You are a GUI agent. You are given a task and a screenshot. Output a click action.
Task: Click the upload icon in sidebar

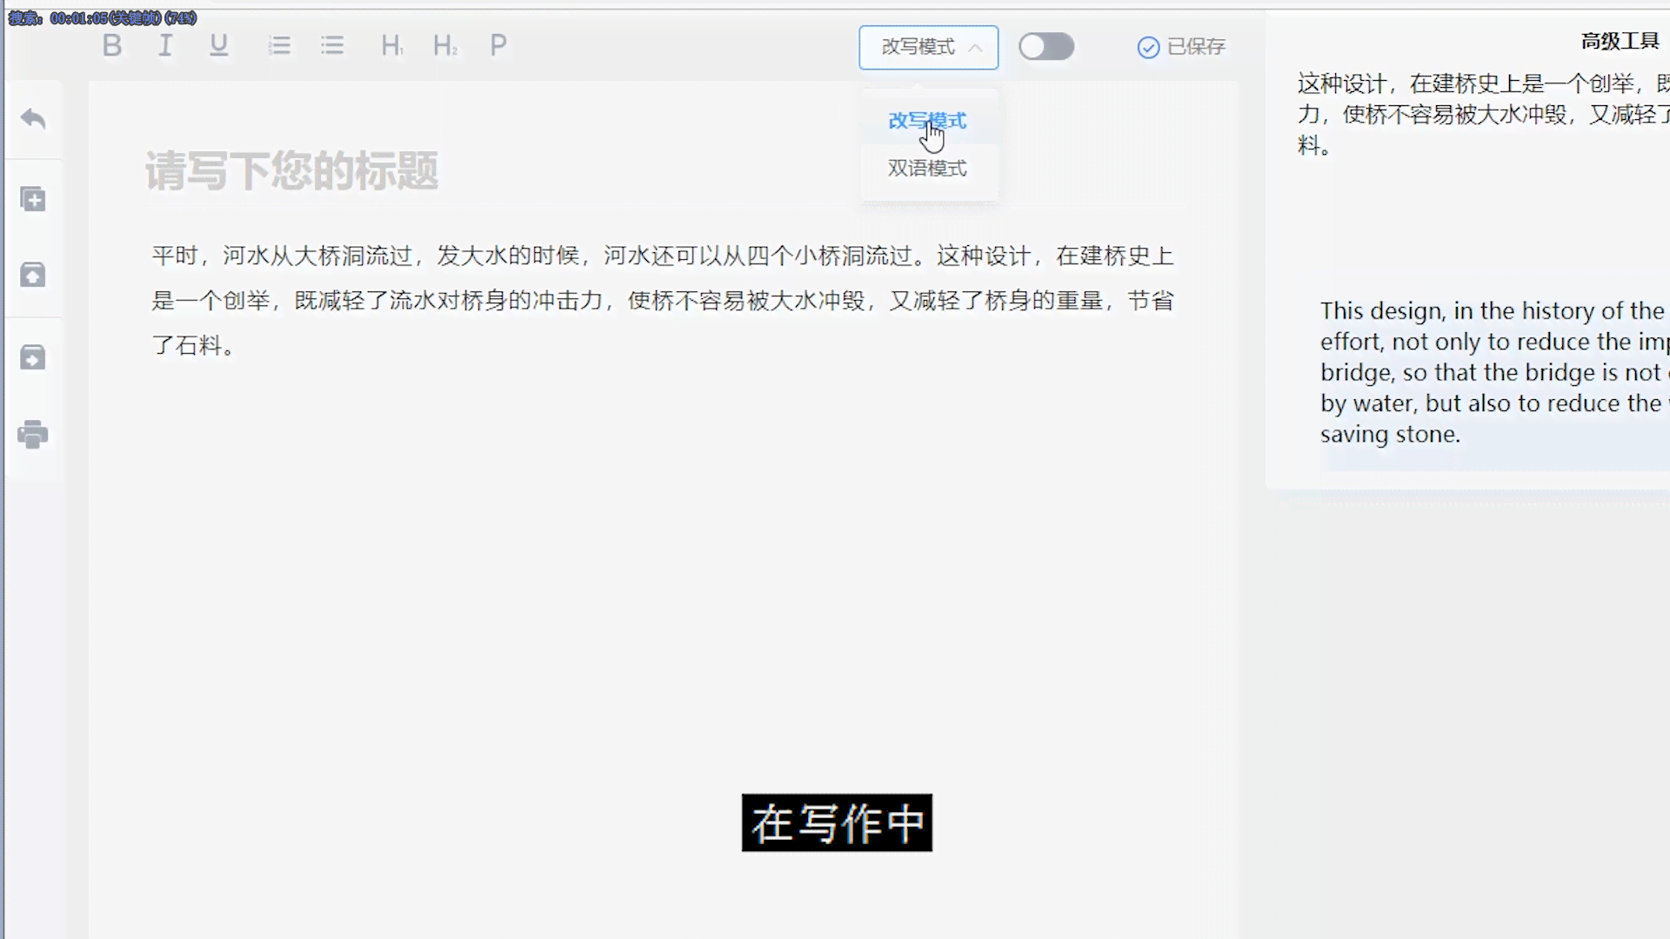(33, 275)
